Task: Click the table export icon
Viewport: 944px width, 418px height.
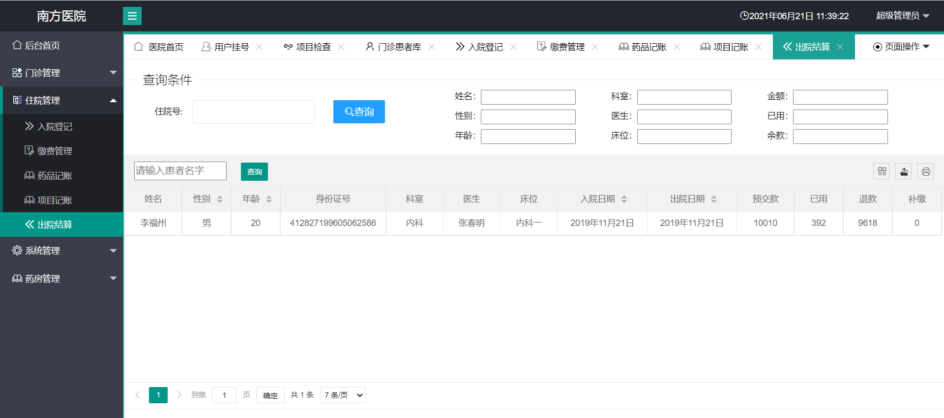Action: [x=904, y=171]
